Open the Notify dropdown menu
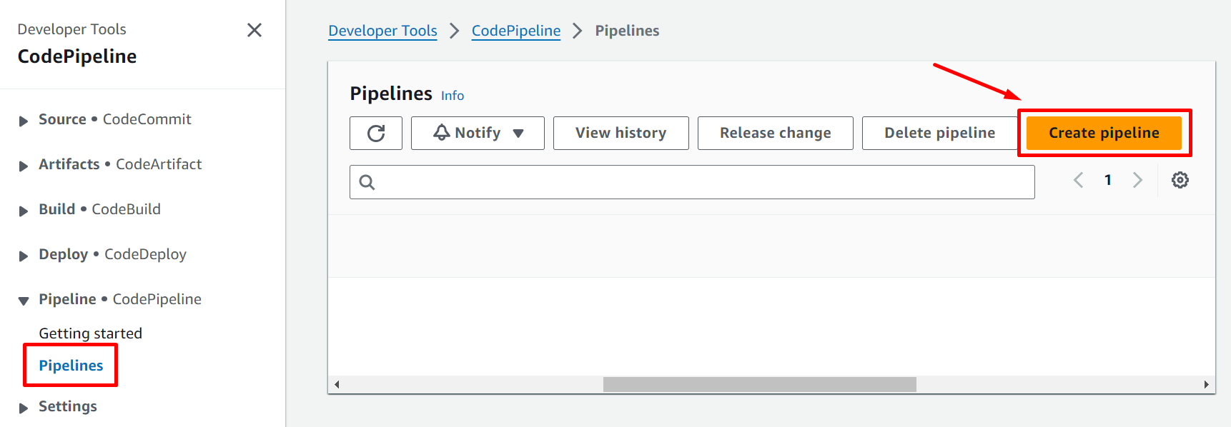The height and width of the screenshot is (427, 1231). tap(478, 134)
